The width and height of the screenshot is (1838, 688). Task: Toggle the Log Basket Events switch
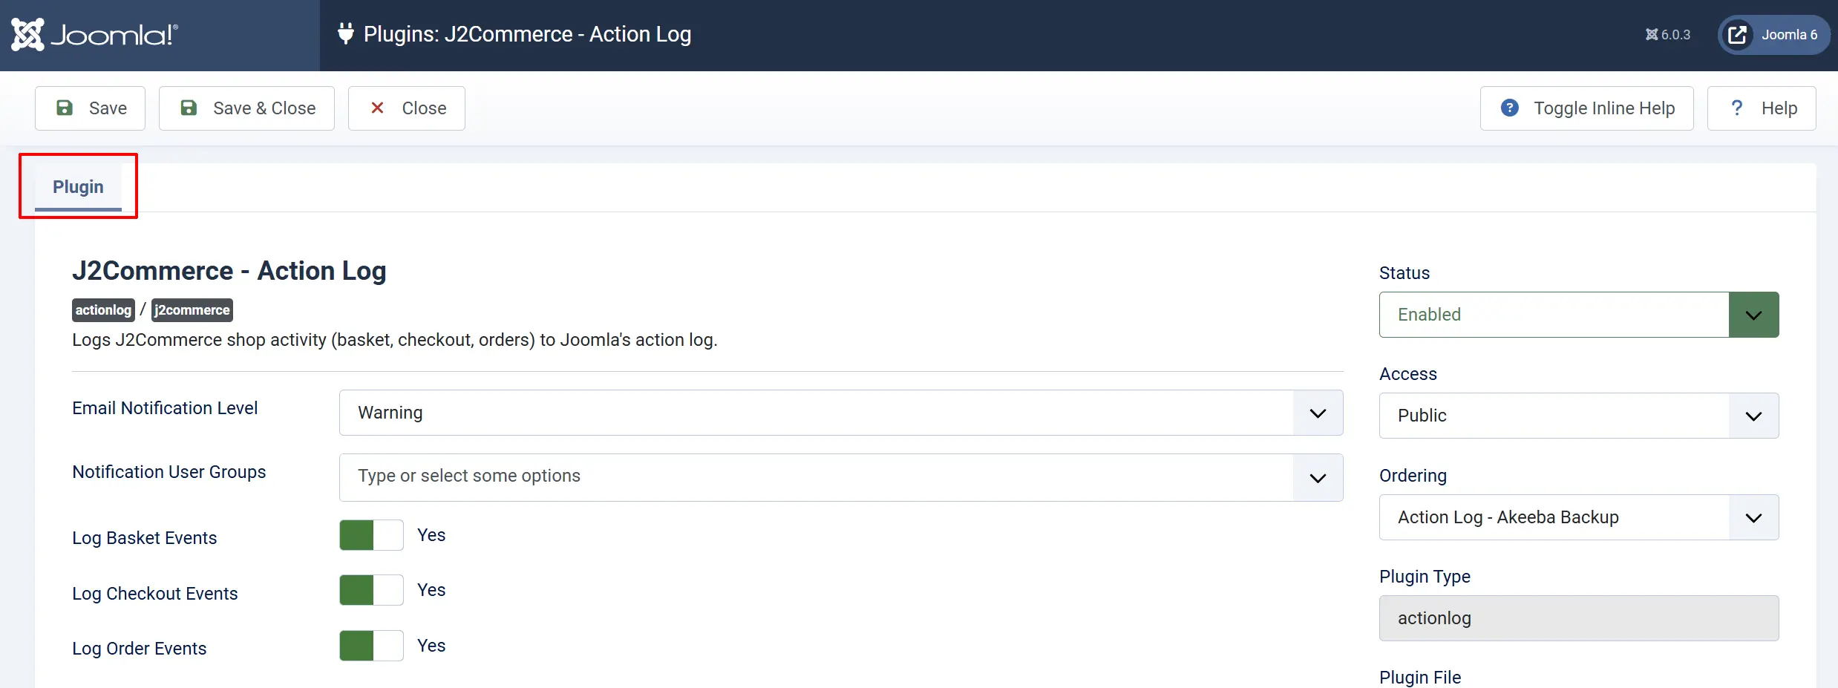(x=371, y=535)
